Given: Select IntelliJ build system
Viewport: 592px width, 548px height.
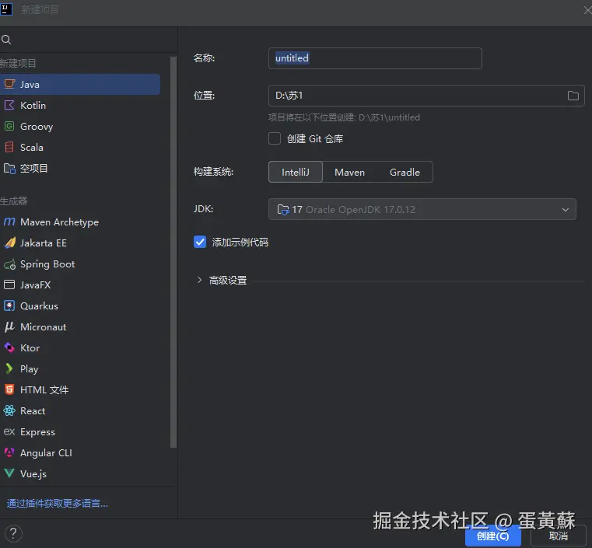Looking at the screenshot, I should [296, 172].
